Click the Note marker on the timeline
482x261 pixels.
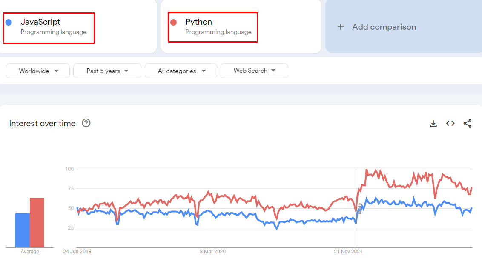tap(359, 208)
